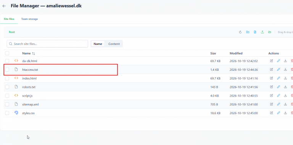Viewport: 293px width, 145px height.
Task: Rename styles.css with the blue pencil icon
Action: click(279, 113)
